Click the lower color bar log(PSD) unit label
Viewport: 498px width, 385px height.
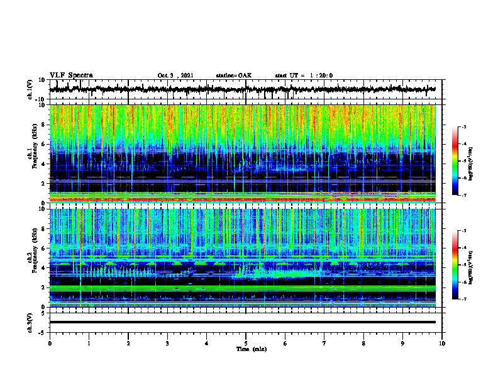coord(471,267)
